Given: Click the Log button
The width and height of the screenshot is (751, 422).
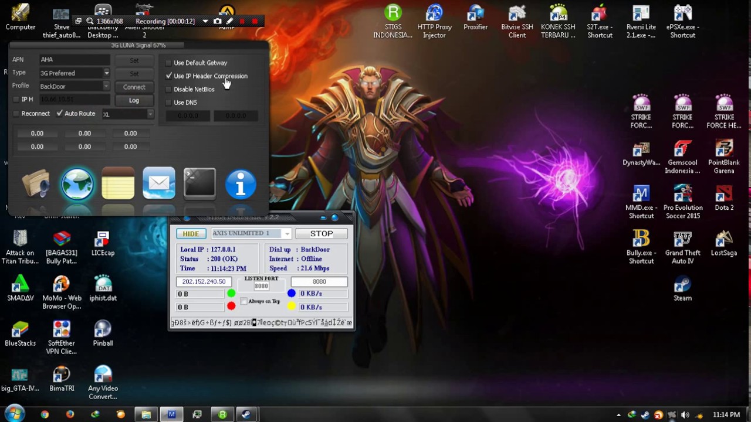Looking at the screenshot, I should [x=134, y=100].
